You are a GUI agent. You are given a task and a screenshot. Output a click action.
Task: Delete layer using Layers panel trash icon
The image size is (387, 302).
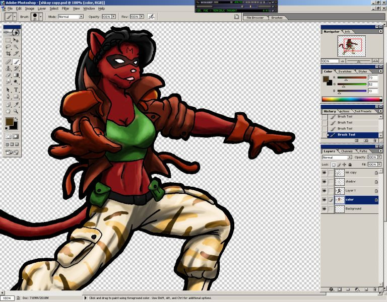[375, 289]
